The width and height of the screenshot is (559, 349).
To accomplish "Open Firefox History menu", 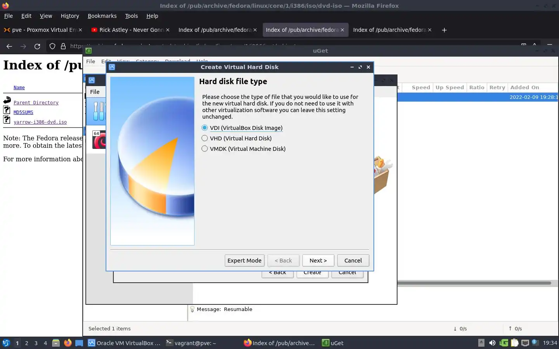I will [x=70, y=16].
